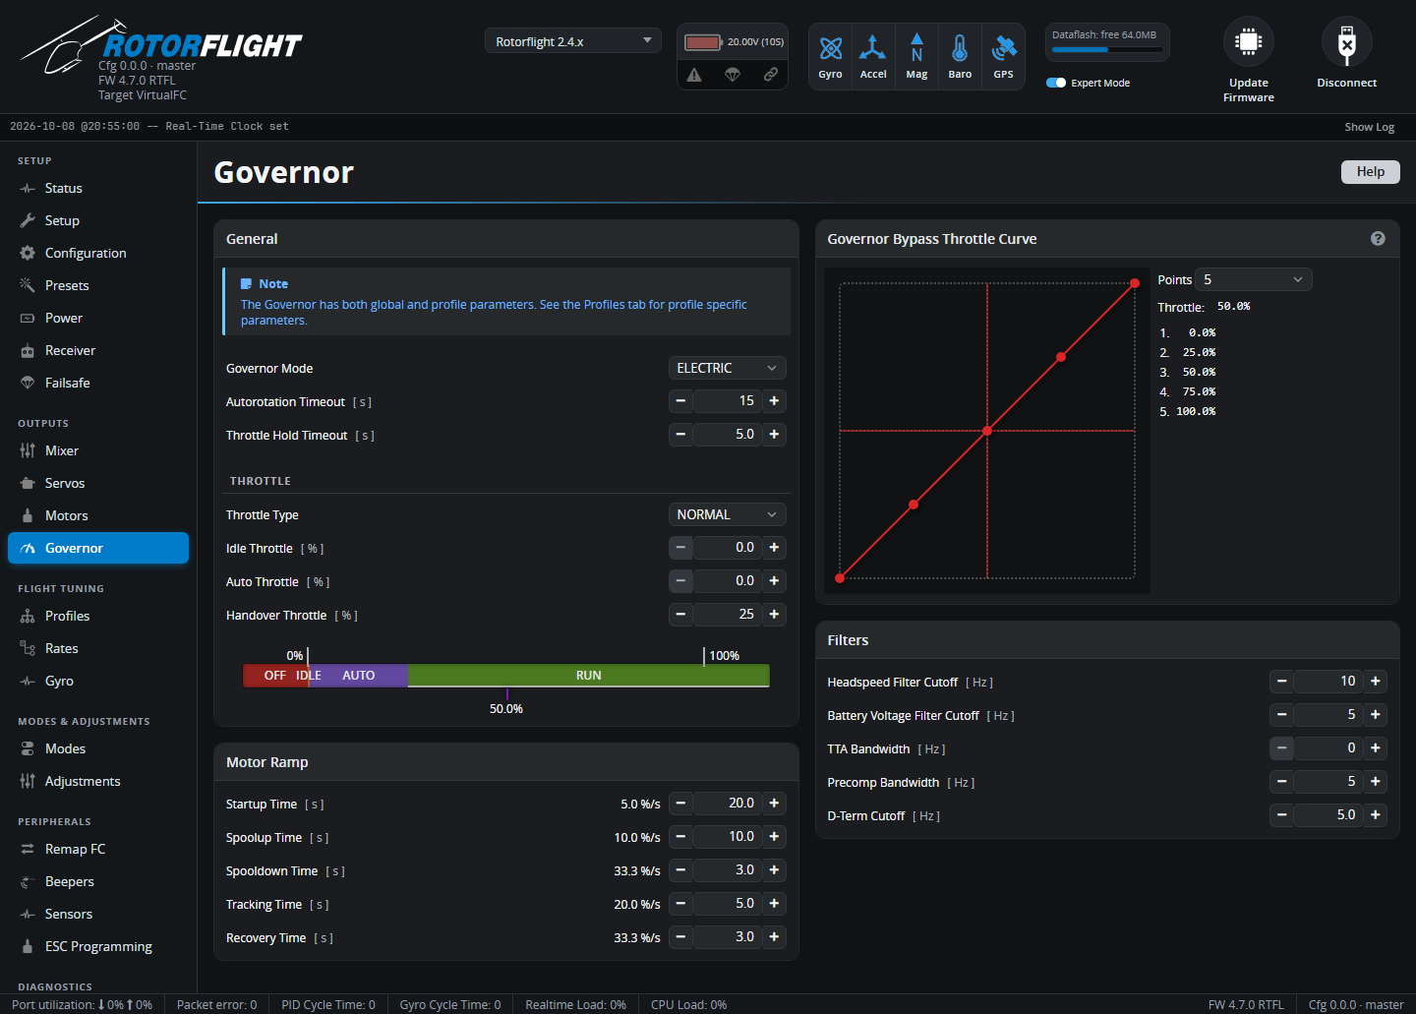Toggle the Expert Mode switch
Image resolution: width=1416 pixels, height=1014 pixels.
pyautogui.click(x=1056, y=83)
